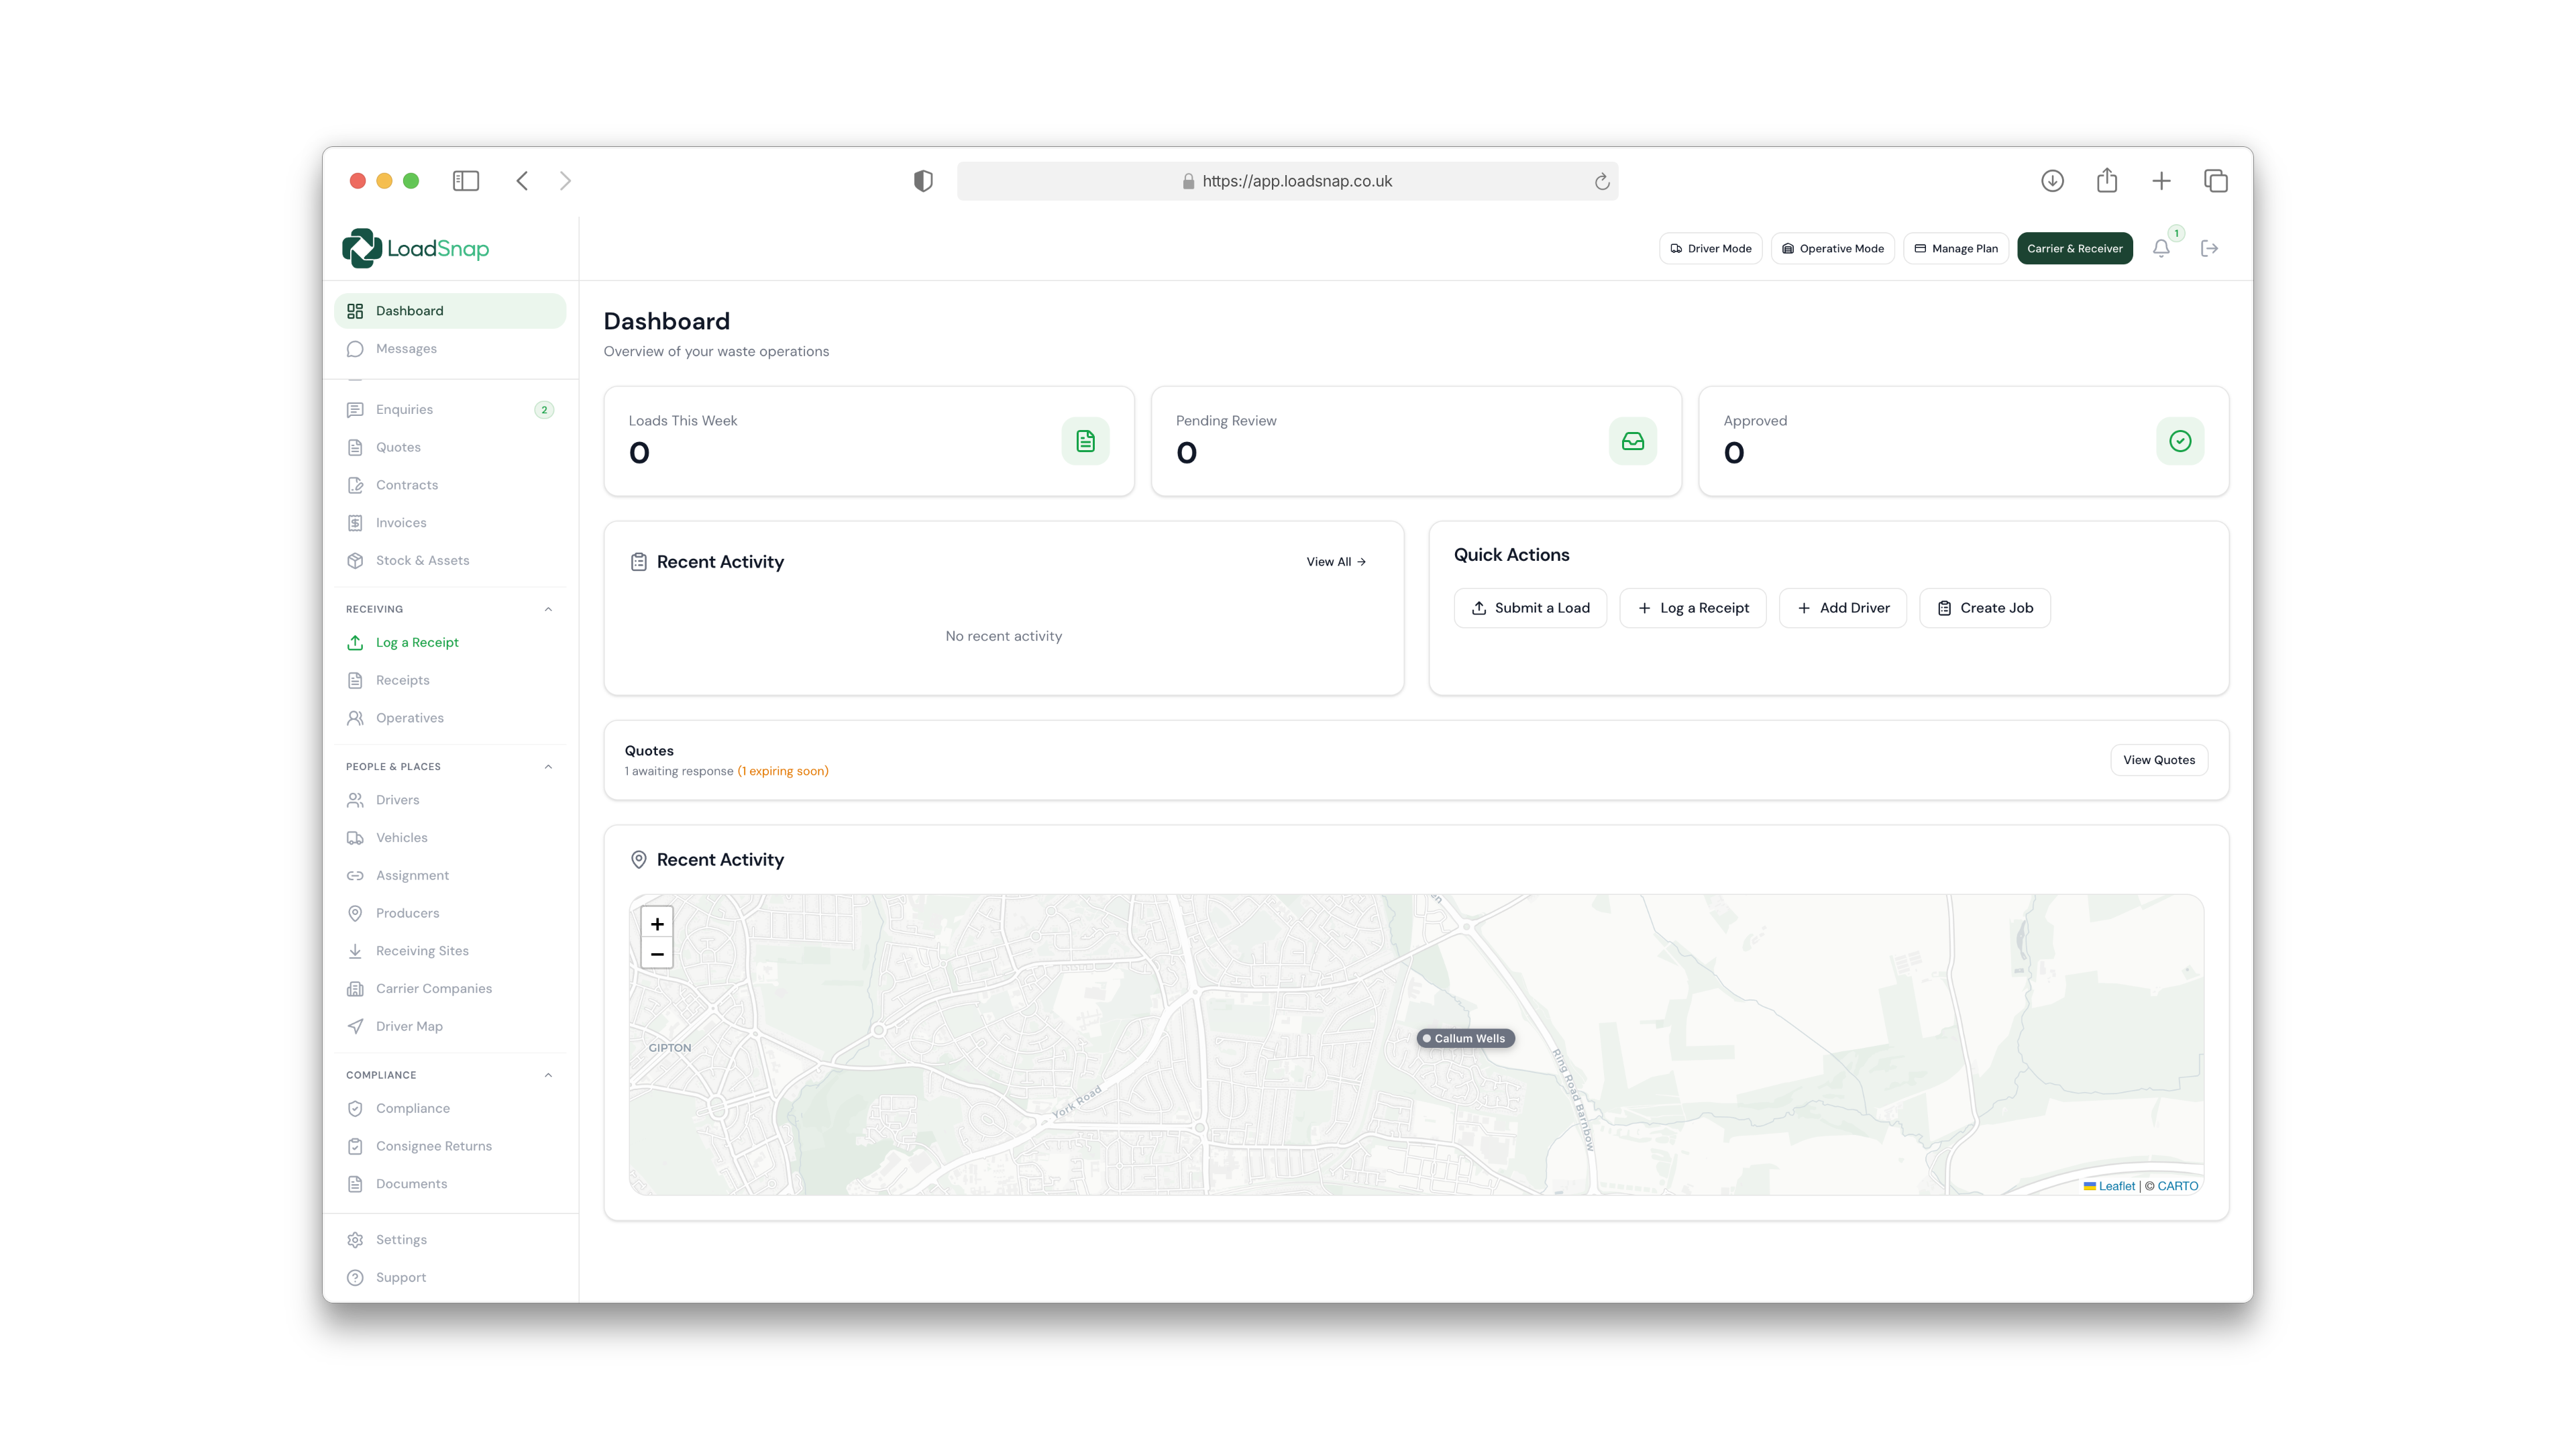Open Invoices in sidebar
The height and width of the screenshot is (1449, 2576).
(450, 523)
